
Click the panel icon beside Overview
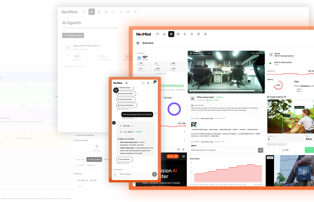[138, 43]
